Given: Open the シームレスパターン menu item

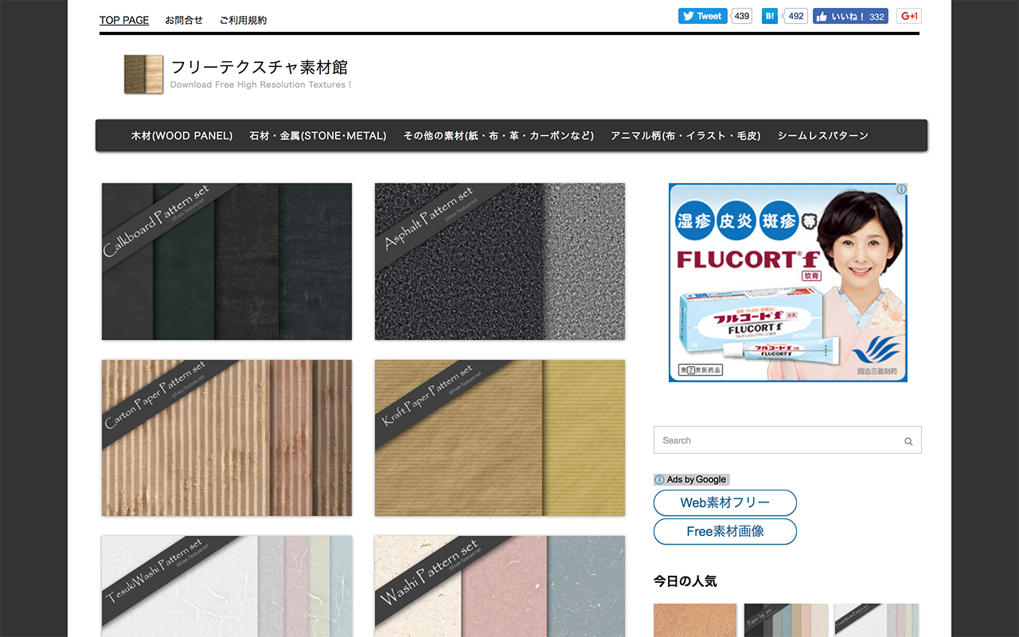Looking at the screenshot, I should (822, 135).
